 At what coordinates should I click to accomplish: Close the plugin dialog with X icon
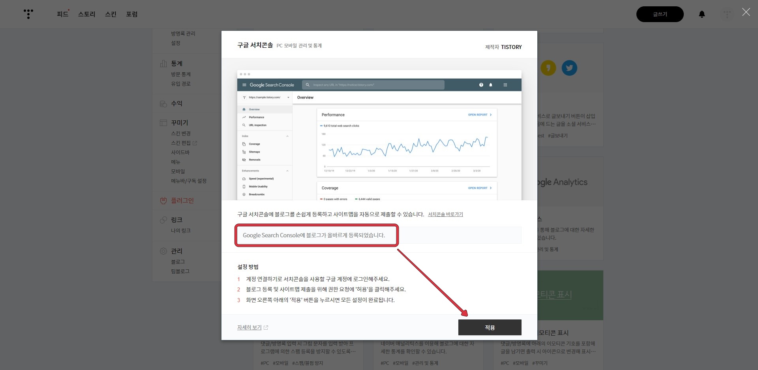[x=746, y=12]
